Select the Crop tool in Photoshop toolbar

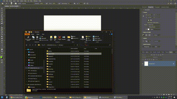pos(2,17)
